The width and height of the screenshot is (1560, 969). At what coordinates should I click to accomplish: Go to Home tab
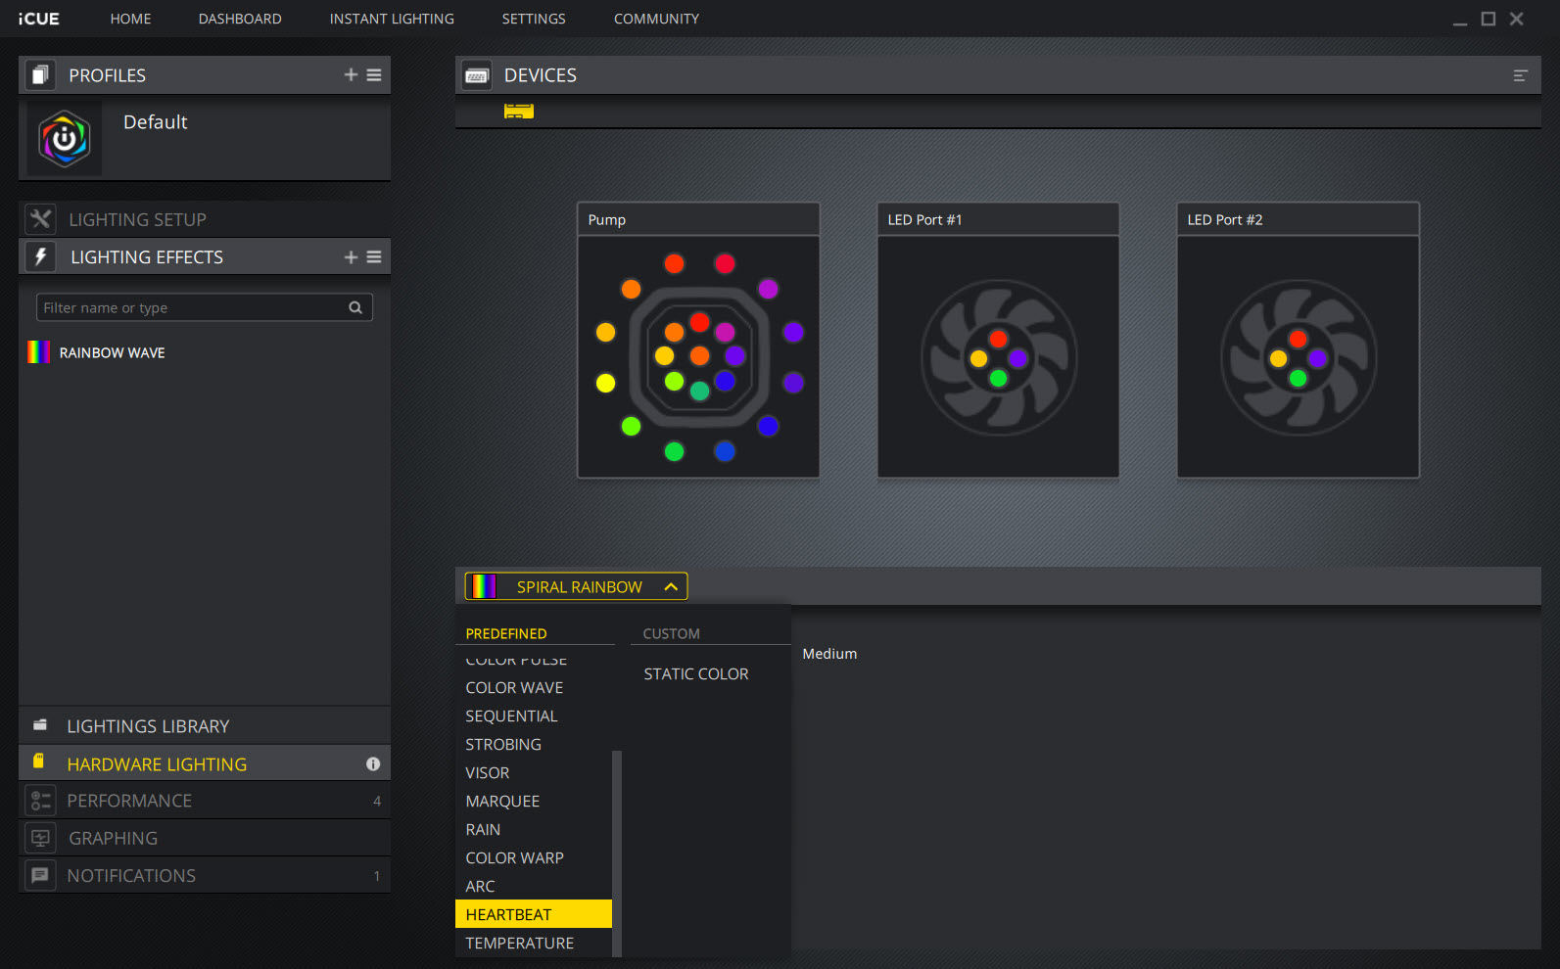coord(130,19)
